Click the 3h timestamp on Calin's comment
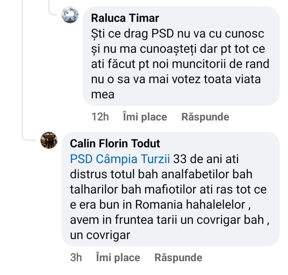 point(76,258)
